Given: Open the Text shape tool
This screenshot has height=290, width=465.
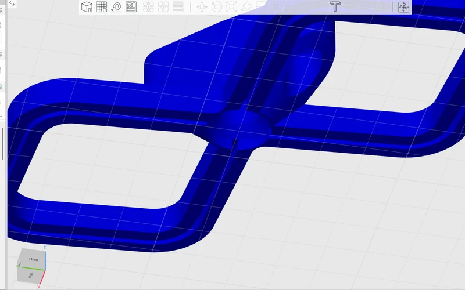Looking at the screenshot, I should coord(335,7).
